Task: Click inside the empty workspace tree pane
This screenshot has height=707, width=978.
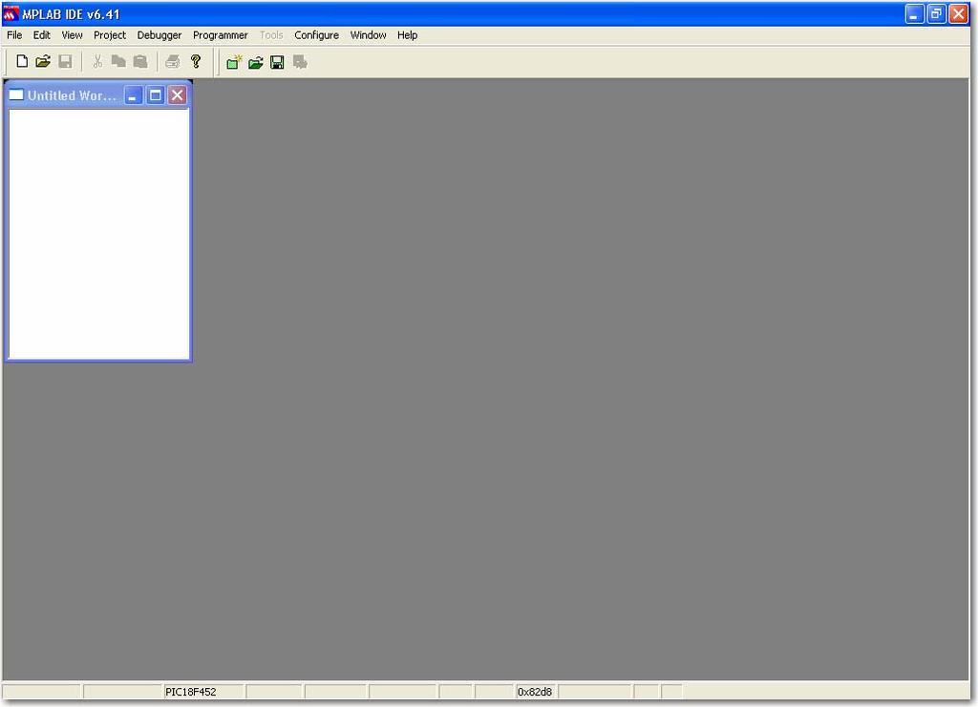Action: pyautogui.click(x=98, y=234)
